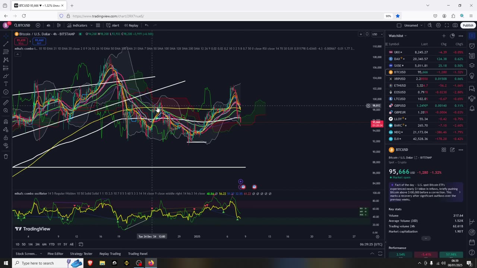
Task: Collapse the indicator legend arrow
Action: (17, 54)
